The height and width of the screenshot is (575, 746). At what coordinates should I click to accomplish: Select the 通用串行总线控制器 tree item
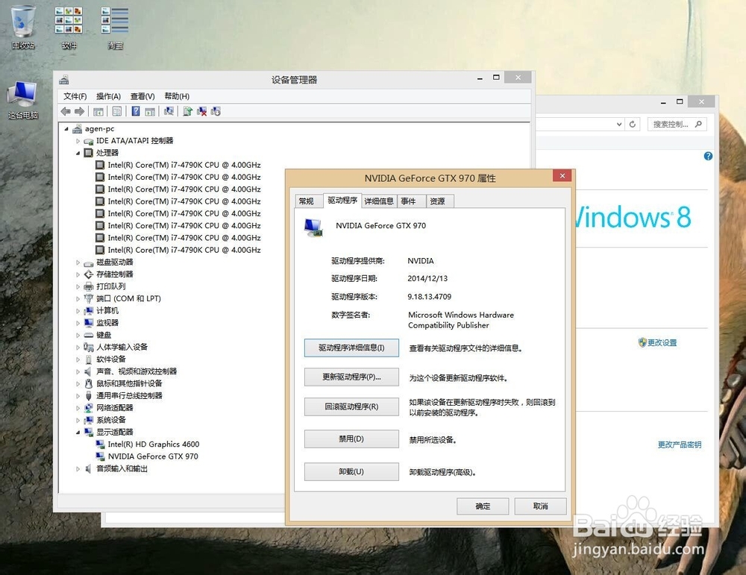129,396
